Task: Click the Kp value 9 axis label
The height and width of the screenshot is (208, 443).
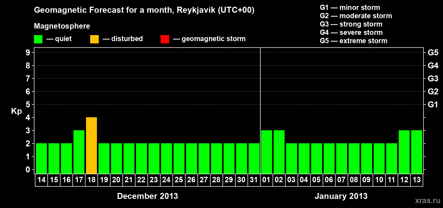Action: pyautogui.click(x=28, y=53)
